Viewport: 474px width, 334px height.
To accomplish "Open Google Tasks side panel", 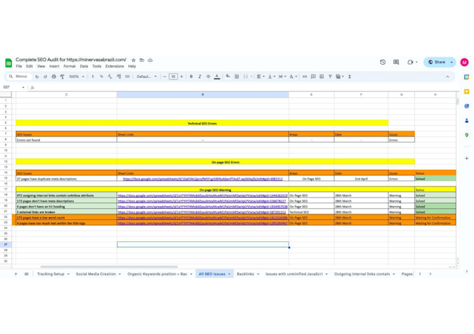I will click(467, 106).
